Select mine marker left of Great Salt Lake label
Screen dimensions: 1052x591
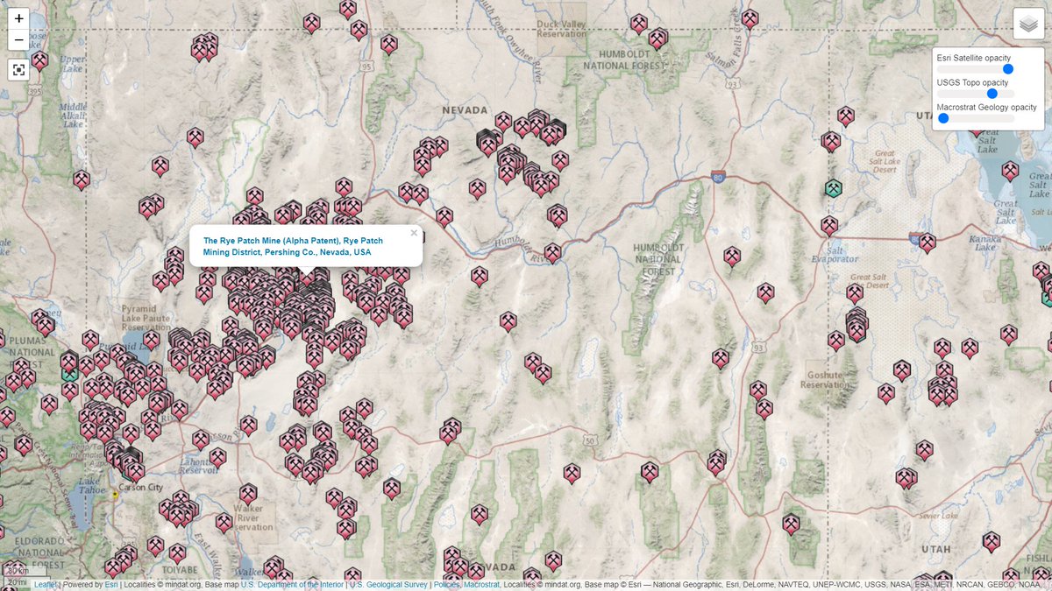pos(1010,171)
